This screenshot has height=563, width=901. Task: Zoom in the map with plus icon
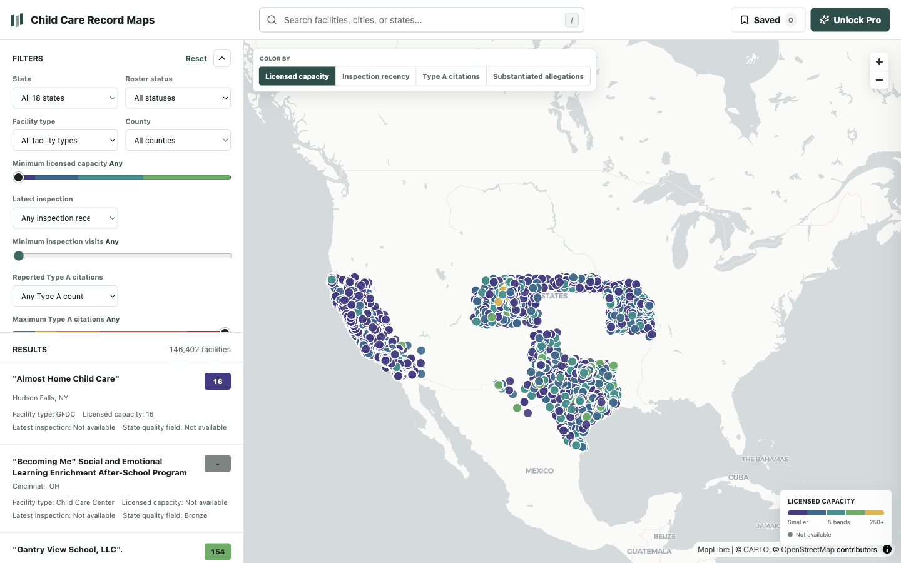[879, 61]
